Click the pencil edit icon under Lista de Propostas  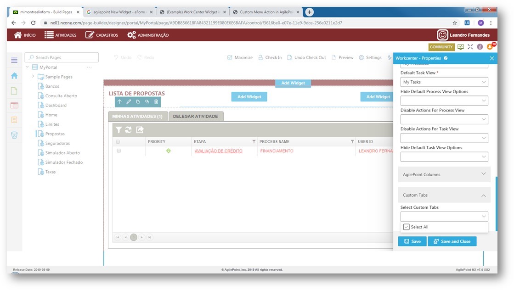[x=129, y=102]
